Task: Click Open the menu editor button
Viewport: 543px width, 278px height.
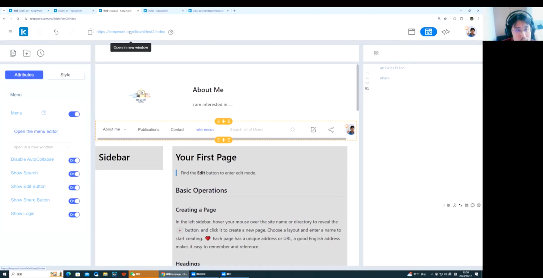Action: coord(36,132)
